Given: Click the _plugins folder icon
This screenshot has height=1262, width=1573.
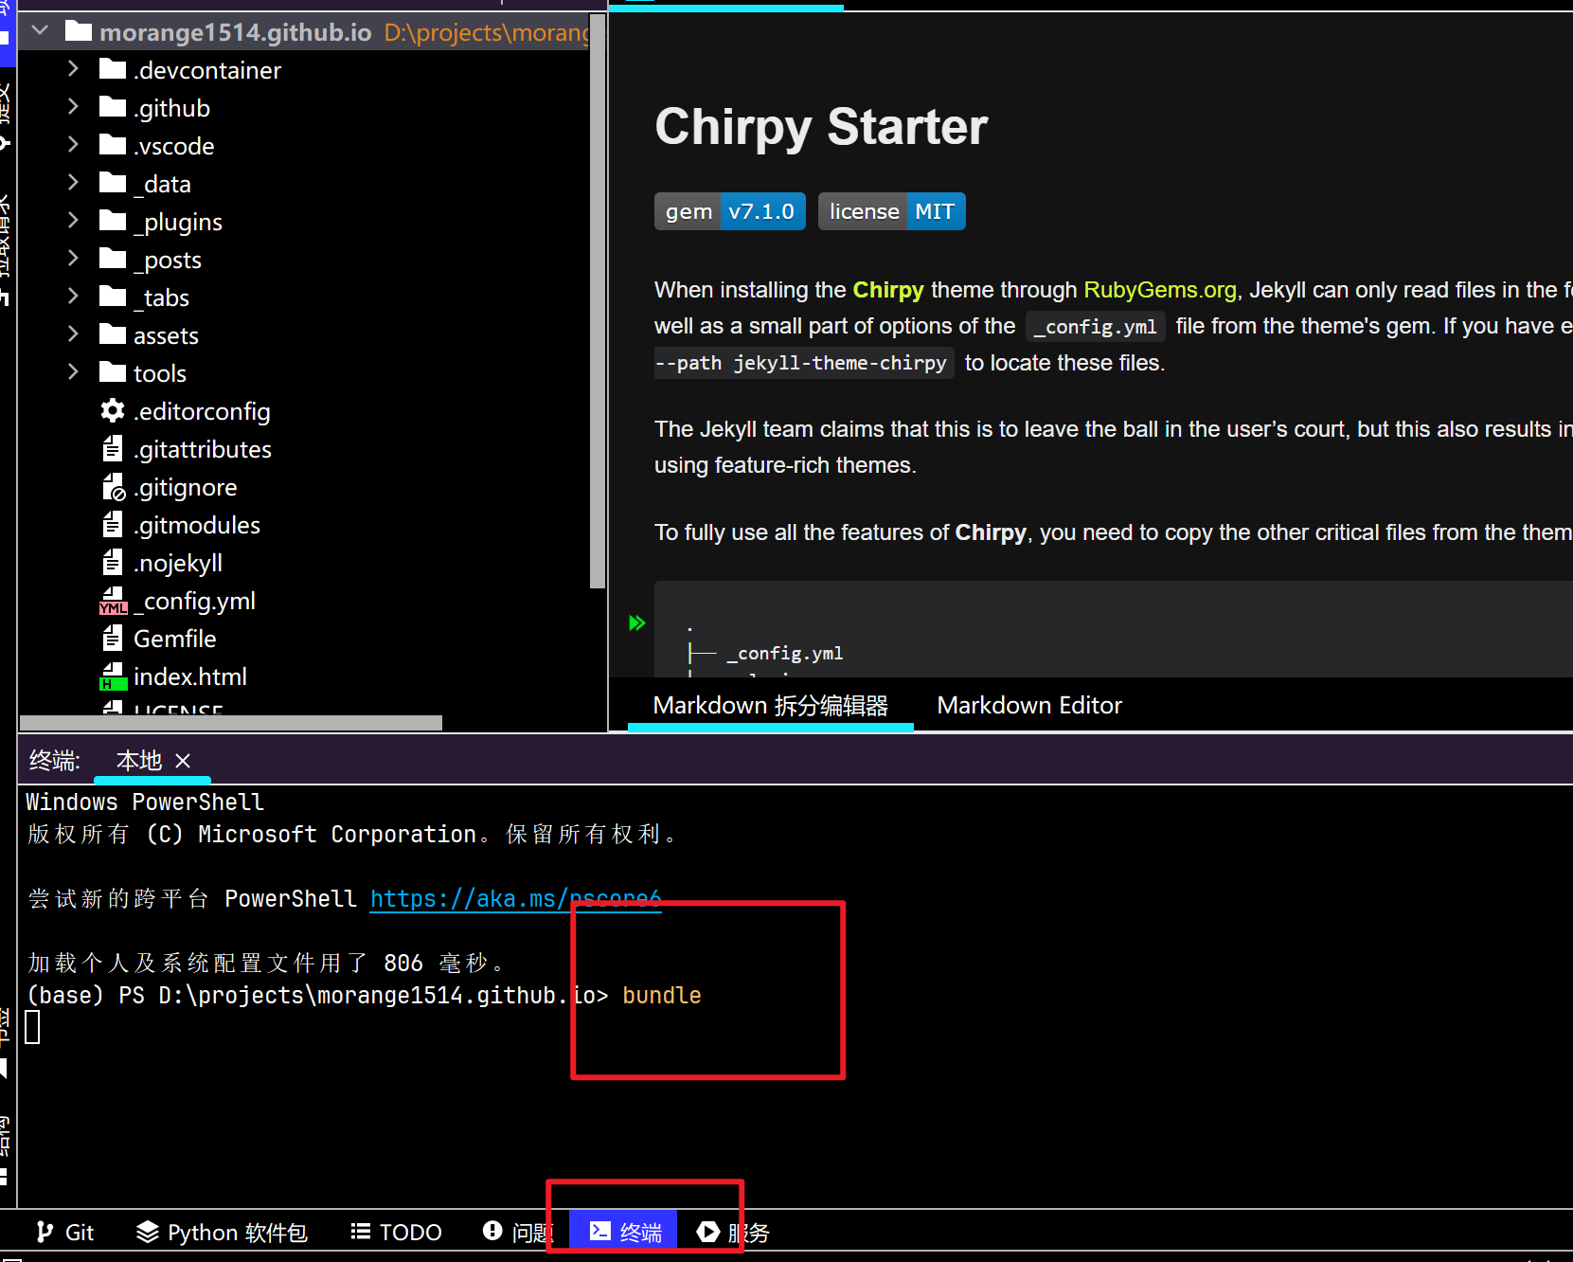Looking at the screenshot, I should [x=113, y=220].
